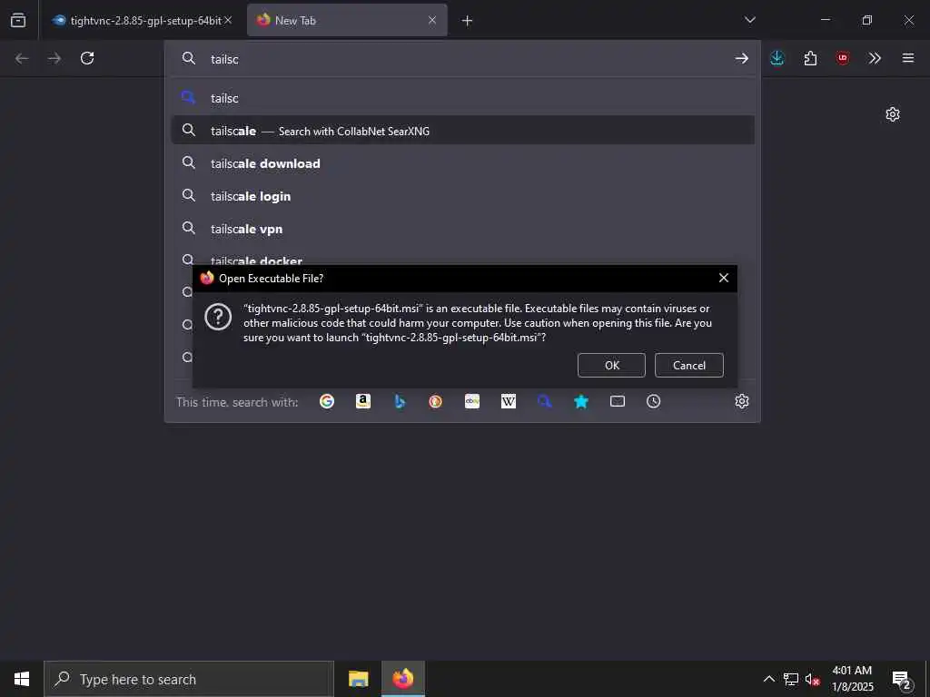Choose 'tailscale' Search with CollabNet SearXNG
930x697 pixels.
pyautogui.click(x=462, y=131)
